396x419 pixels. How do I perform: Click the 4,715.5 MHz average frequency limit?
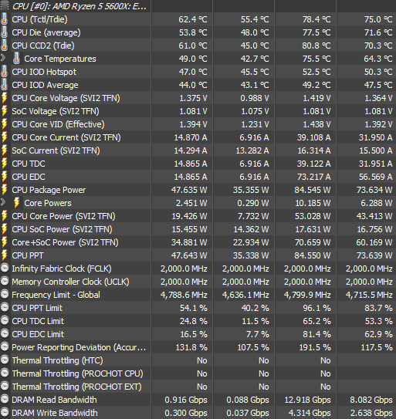[x=369, y=295]
